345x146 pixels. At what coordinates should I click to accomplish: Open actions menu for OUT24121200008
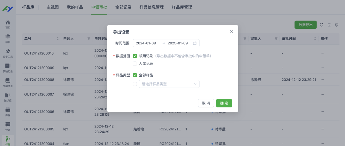point(322,80)
